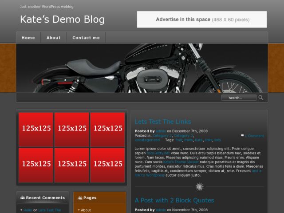Viewport: 284px width, 213px height.
Task: Open the 'Lets Test The Links' post title
Action: (163, 122)
